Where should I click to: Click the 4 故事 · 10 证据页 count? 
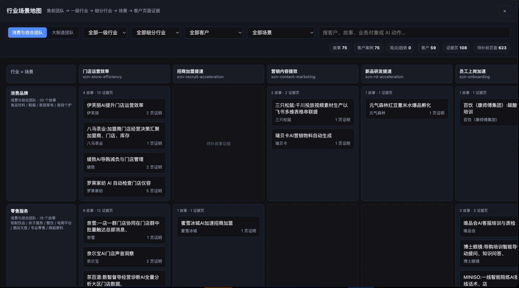point(98,93)
